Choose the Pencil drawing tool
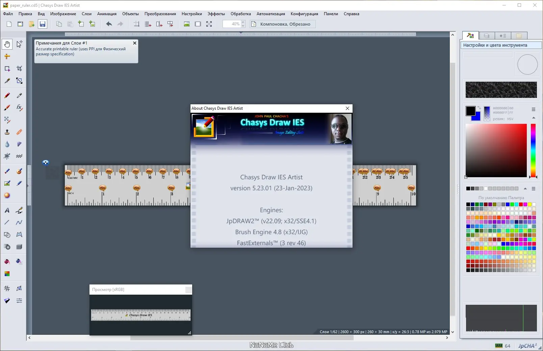This screenshot has height=351, width=543. pos(7,96)
